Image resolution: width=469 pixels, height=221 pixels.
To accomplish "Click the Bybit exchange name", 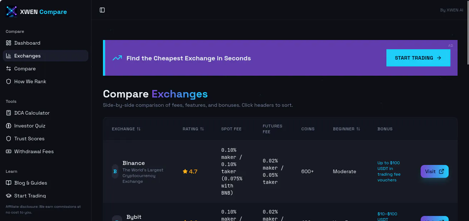I will tap(134, 217).
